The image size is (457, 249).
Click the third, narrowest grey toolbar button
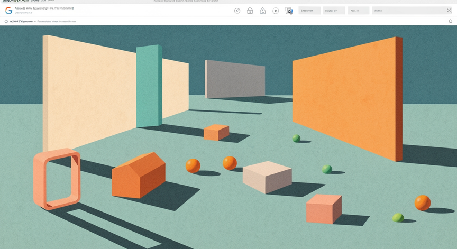tap(359, 11)
